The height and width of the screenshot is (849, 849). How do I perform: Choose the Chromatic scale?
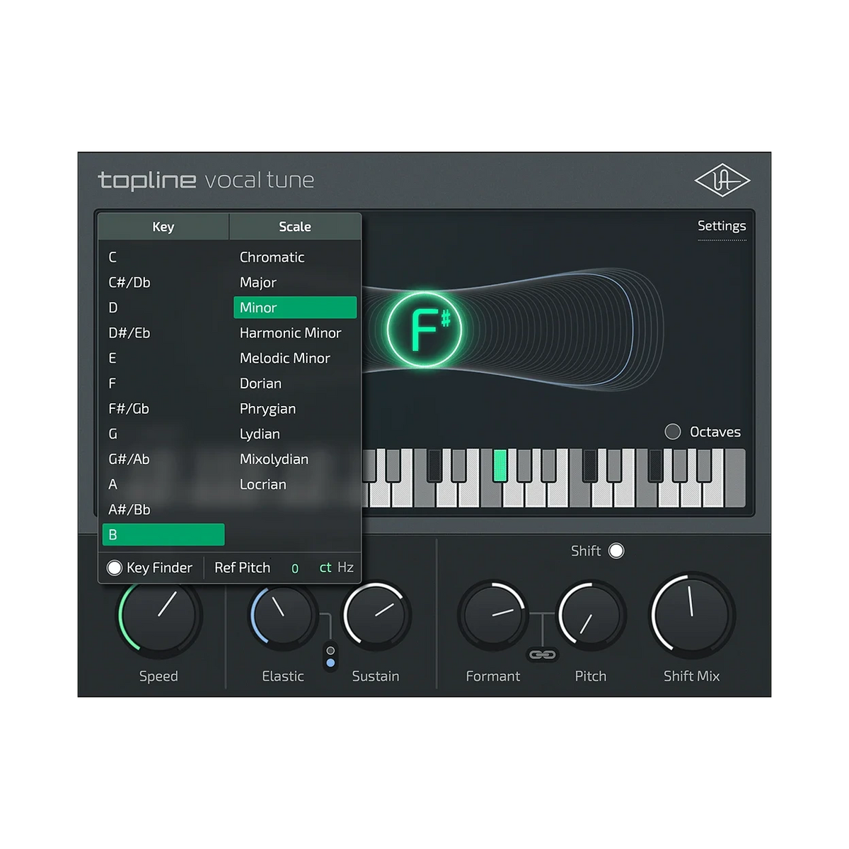point(295,257)
